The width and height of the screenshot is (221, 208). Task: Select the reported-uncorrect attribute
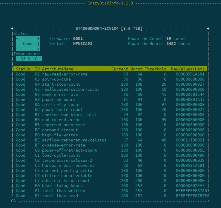tap(63, 125)
